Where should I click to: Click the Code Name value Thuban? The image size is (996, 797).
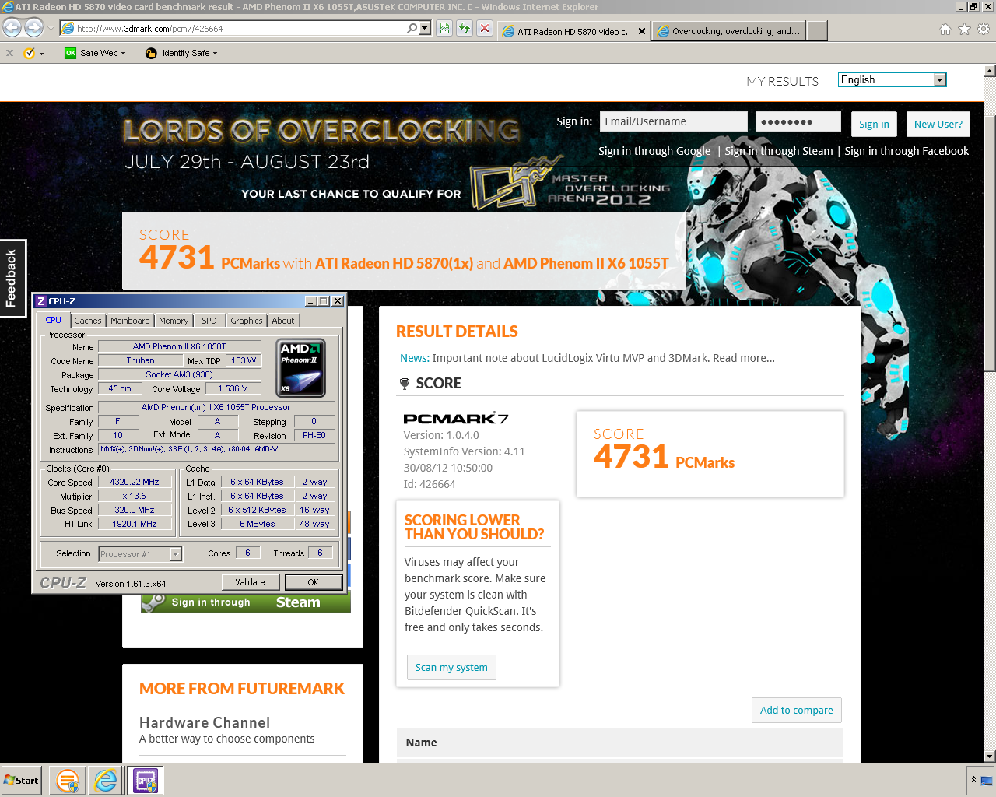(140, 360)
